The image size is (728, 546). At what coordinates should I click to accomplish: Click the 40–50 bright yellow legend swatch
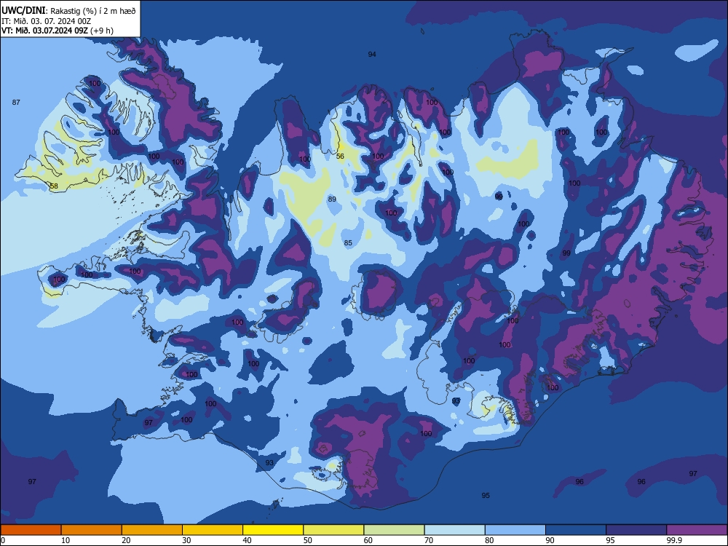click(x=273, y=530)
